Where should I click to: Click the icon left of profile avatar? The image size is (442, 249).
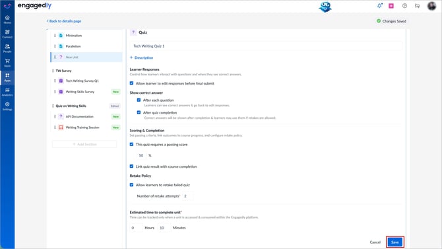417,6
